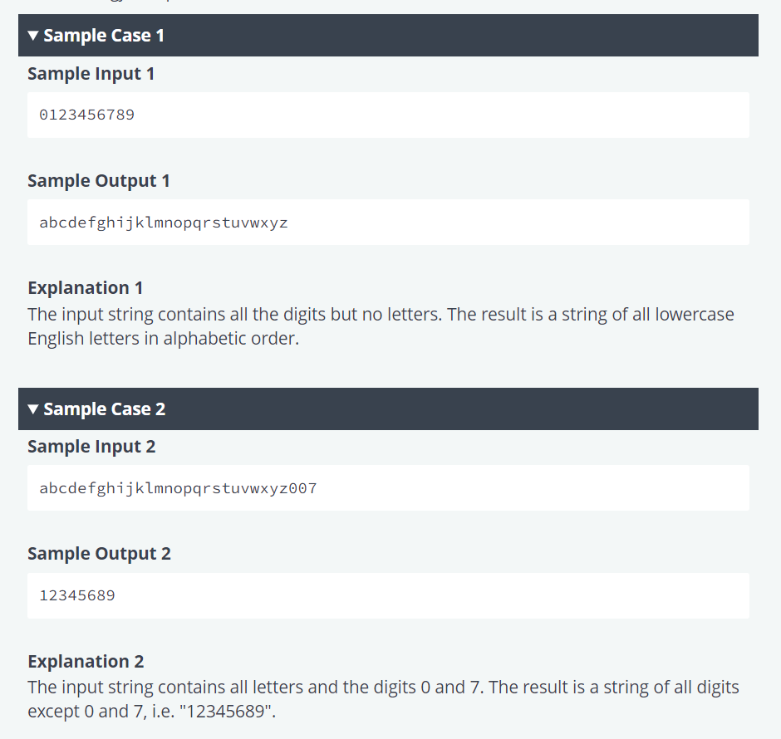Image resolution: width=781 pixels, height=739 pixels.
Task: Click the Explanation 2 heading
Action: pyautogui.click(x=86, y=662)
